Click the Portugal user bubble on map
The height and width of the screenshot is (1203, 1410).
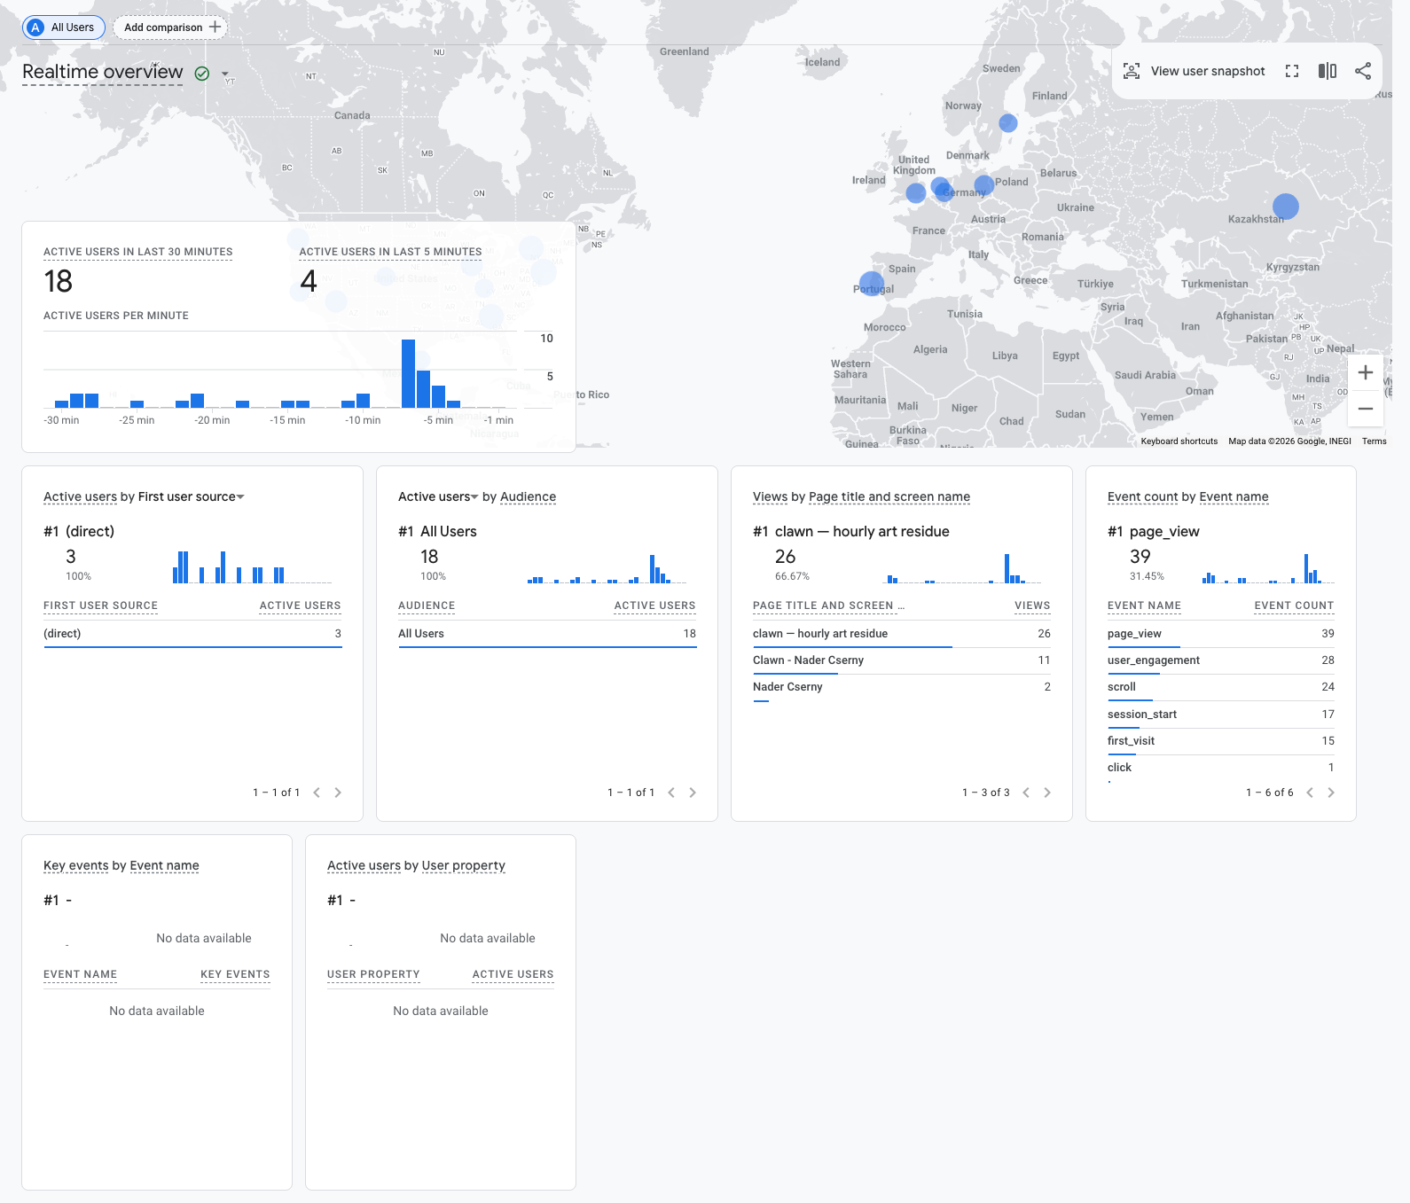[872, 285]
